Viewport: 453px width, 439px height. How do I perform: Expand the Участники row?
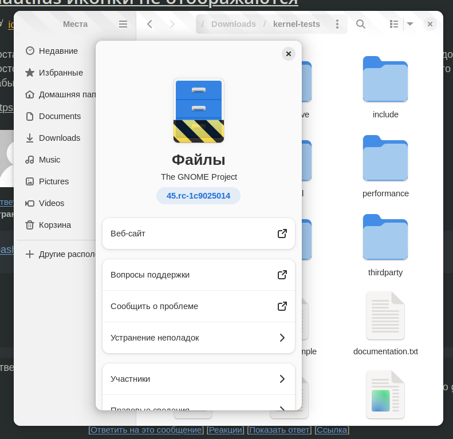pos(199,379)
